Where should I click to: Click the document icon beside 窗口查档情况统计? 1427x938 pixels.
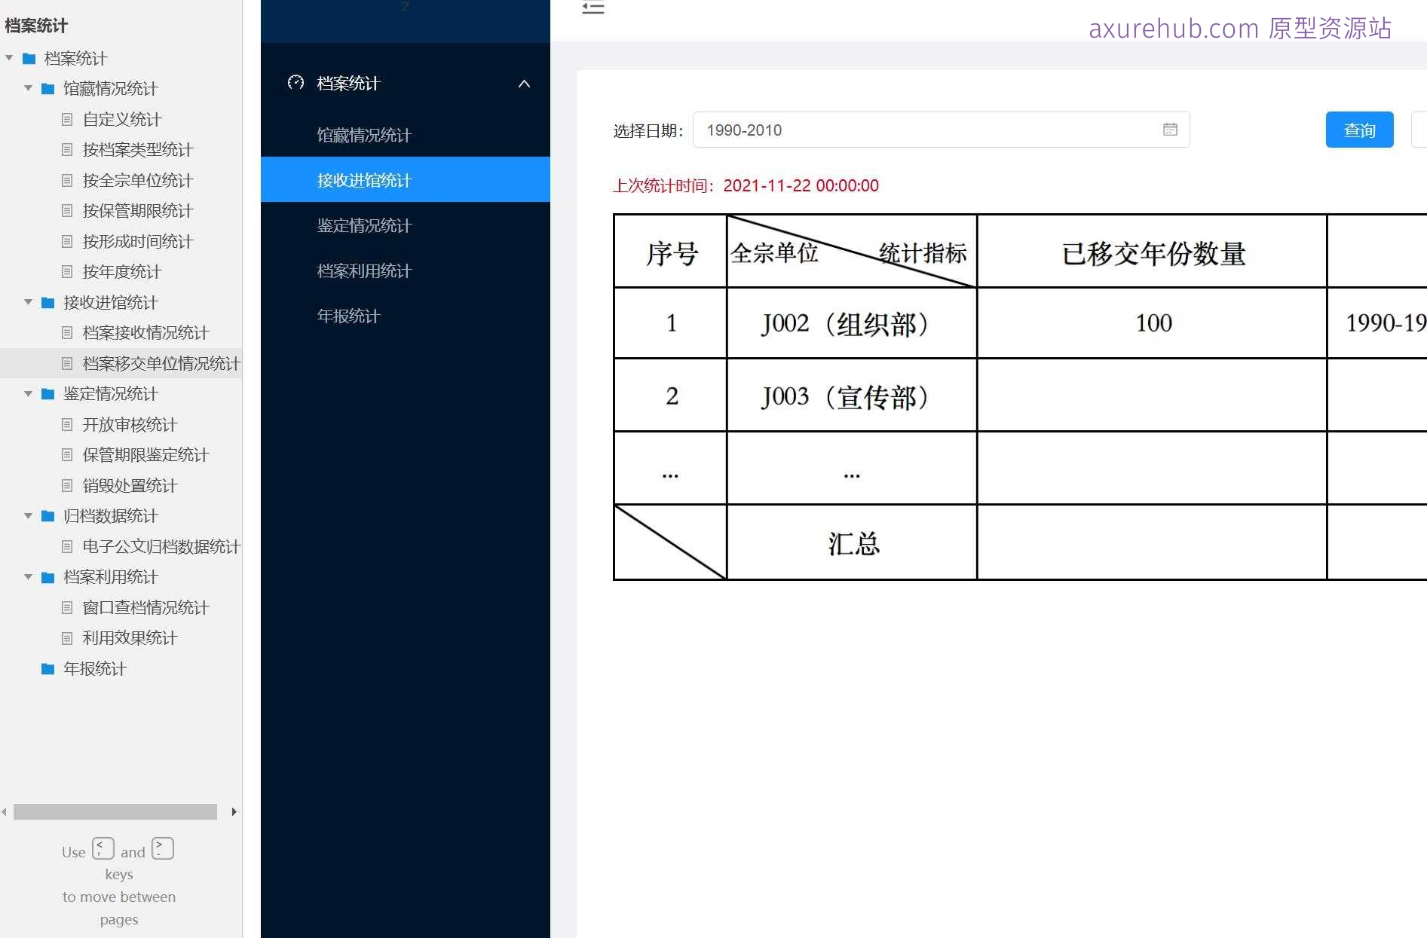(x=67, y=607)
